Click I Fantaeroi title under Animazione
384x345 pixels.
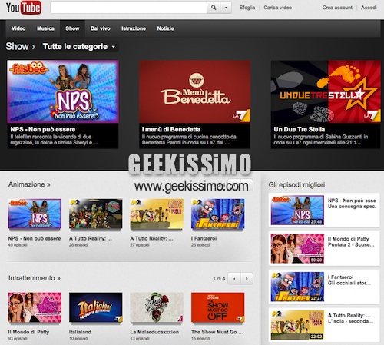click(x=204, y=238)
